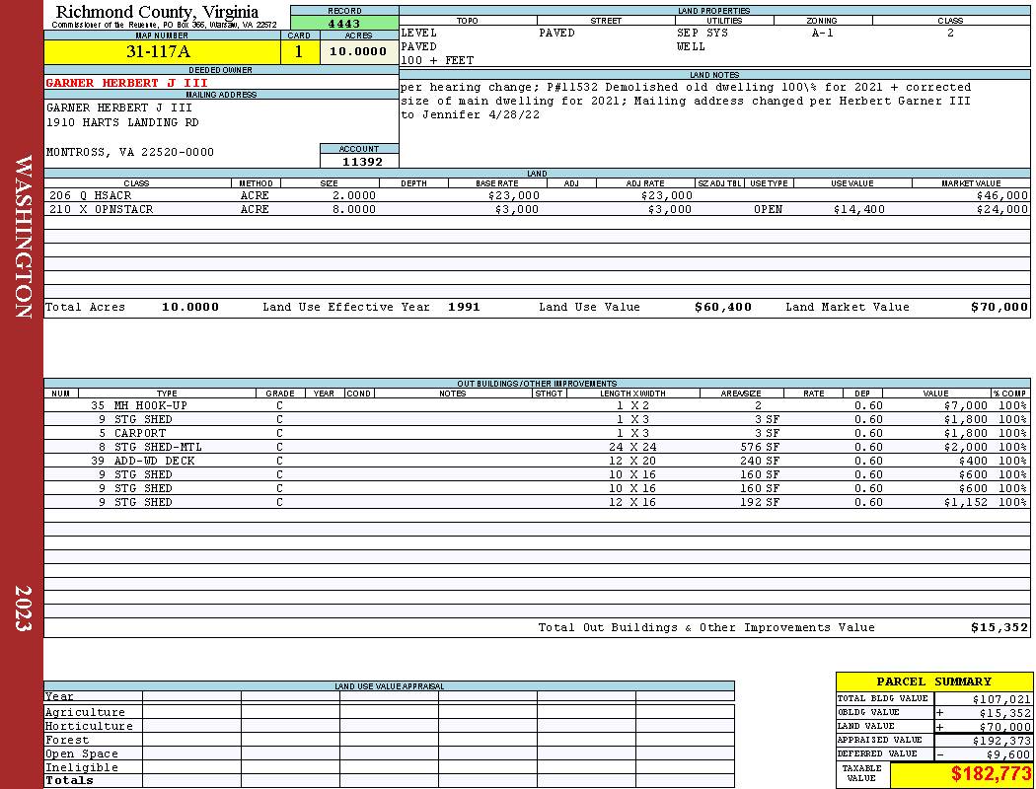This screenshot has height=789, width=1036.
Task: Select the class value 2 in land properties
Action: tap(950, 33)
